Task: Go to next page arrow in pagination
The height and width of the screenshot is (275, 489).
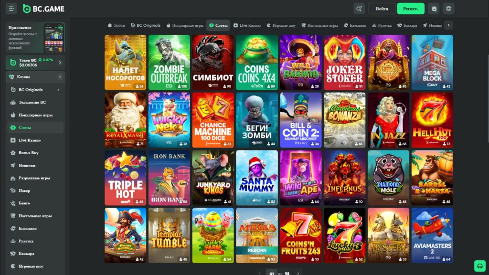Action: [298, 273]
